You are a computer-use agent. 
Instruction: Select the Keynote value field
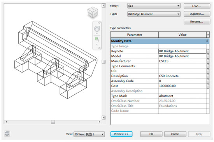(182, 51)
